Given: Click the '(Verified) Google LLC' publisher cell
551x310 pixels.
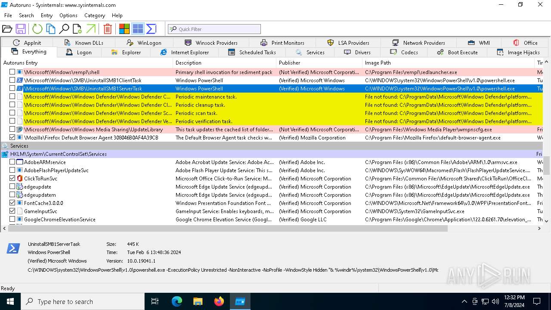Looking at the screenshot, I should click(x=303, y=220).
